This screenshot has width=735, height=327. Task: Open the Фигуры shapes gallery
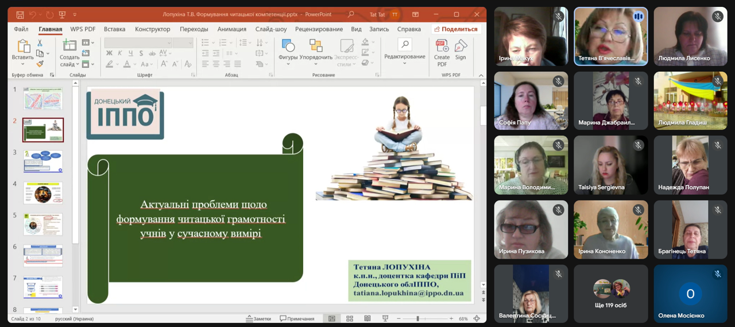point(288,47)
